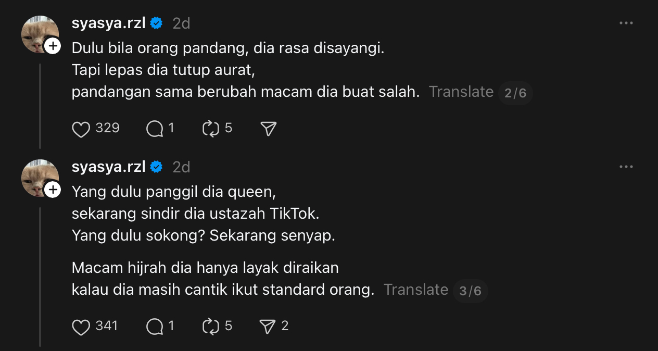The width and height of the screenshot is (658, 351).
Task: Open the first post's 2d timestamp
Action: tap(181, 23)
